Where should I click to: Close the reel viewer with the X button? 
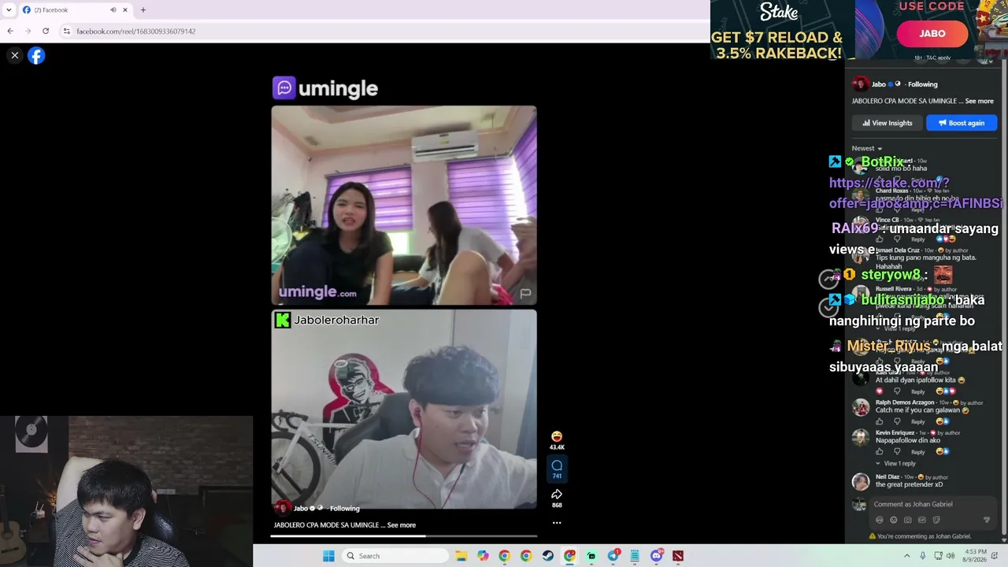pyautogui.click(x=14, y=55)
